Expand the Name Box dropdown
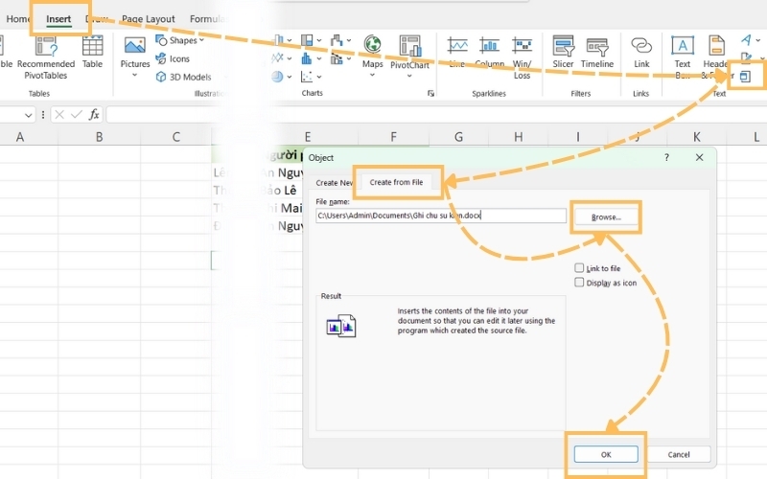The image size is (767, 479). click(x=28, y=115)
